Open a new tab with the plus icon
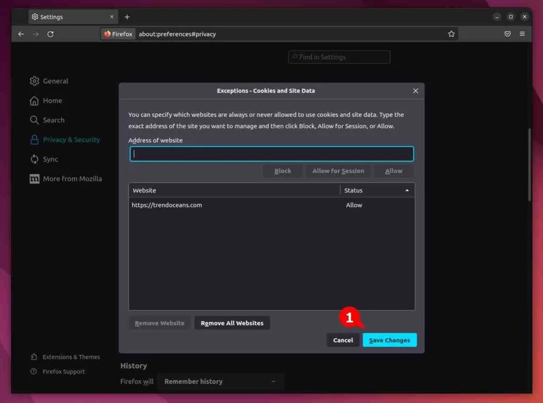 [127, 16]
